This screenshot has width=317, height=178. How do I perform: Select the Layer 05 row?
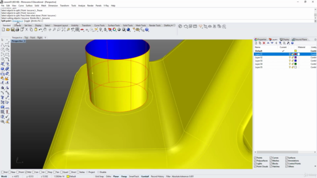[285, 67]
